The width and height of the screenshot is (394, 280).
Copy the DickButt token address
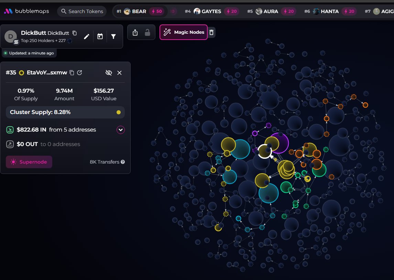[x=75, y=33]
